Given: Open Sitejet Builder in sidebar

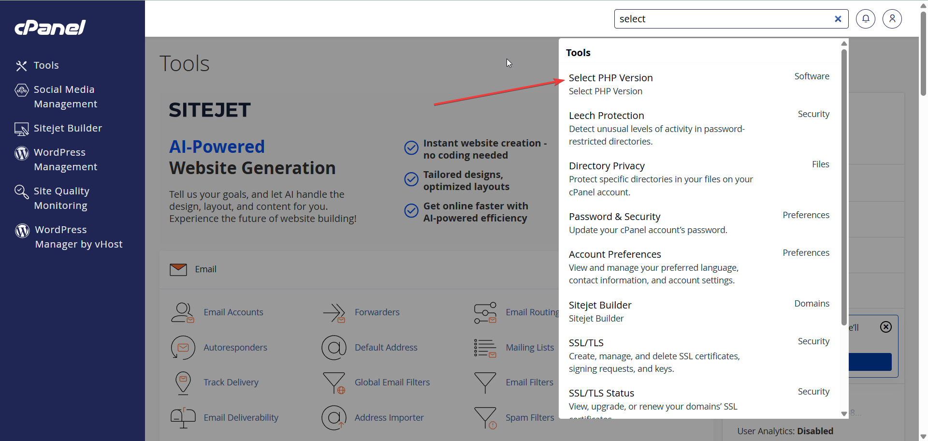Looking at the screenshot, I should (68, 128).
